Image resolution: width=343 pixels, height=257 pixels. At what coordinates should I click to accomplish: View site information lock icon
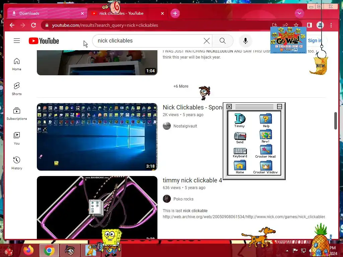click(47, 25)
